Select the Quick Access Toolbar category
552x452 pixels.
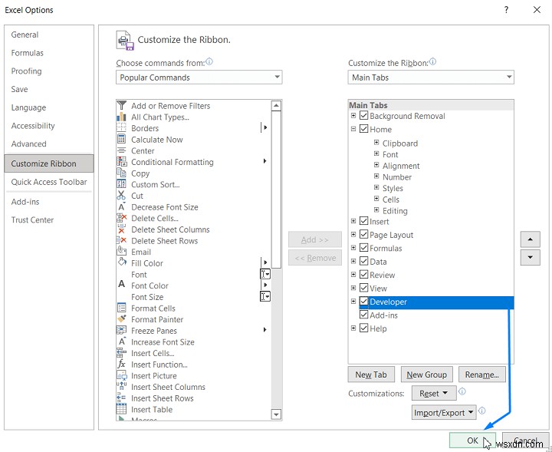tap(49, 182)
